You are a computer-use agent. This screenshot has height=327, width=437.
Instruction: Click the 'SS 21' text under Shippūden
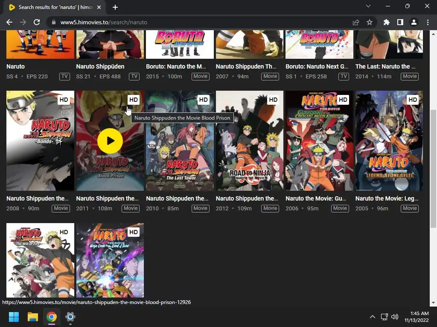[83, 77]
